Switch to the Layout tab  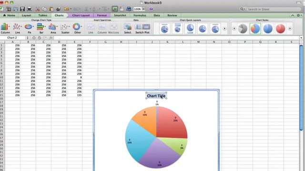(26, 15)
